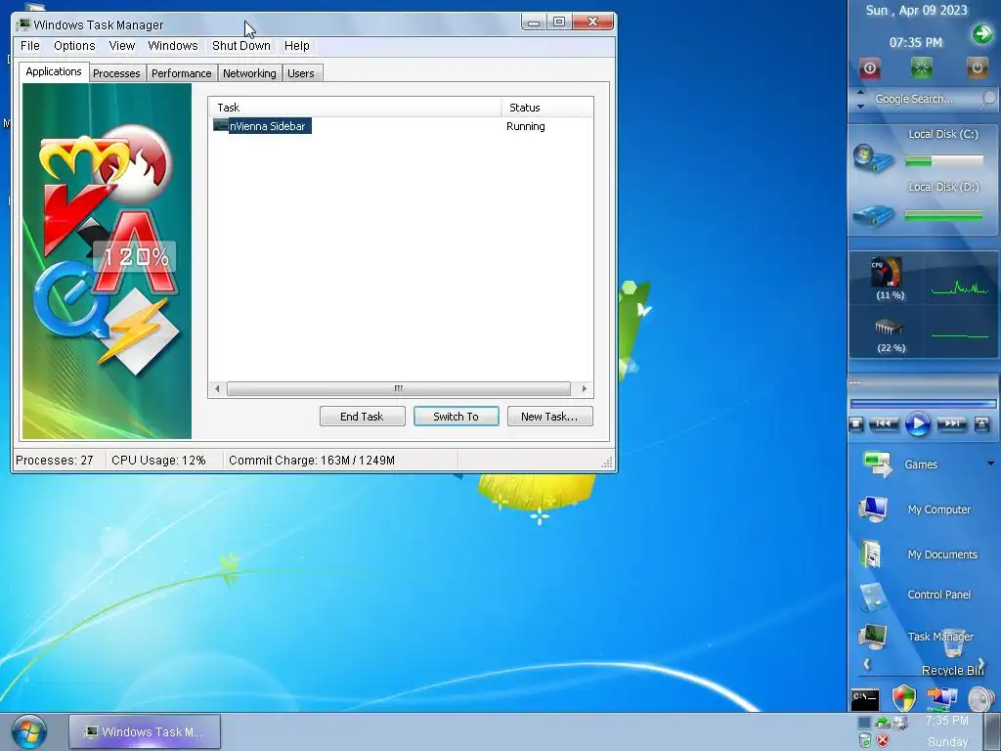Stop playback in sidebar media player
The width and height of the screenshot is (1001, 751).
tap(856, 423)
